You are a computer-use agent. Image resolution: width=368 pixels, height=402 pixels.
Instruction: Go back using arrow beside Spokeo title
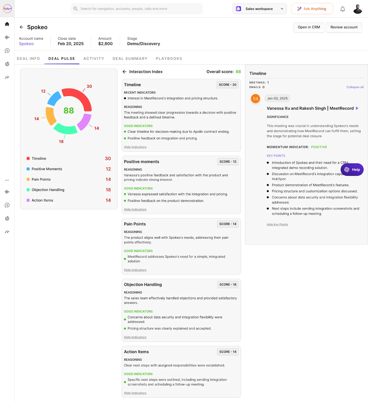[22, 27]
